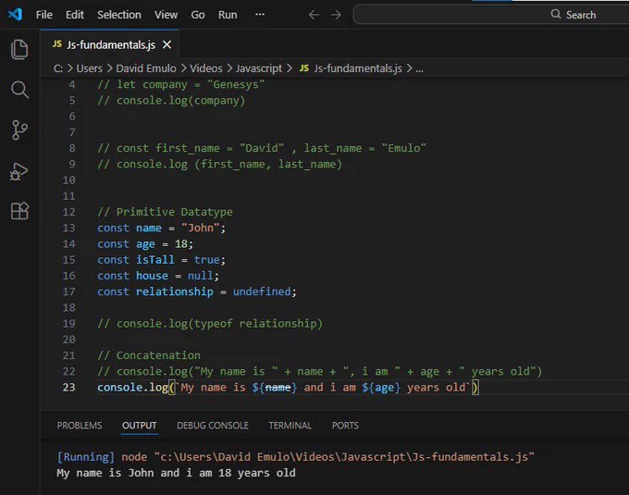The width and height of the screenshot is (629, 495).
Task: Place cursor on line 23 console.log statement
Action: pos(288,388)
